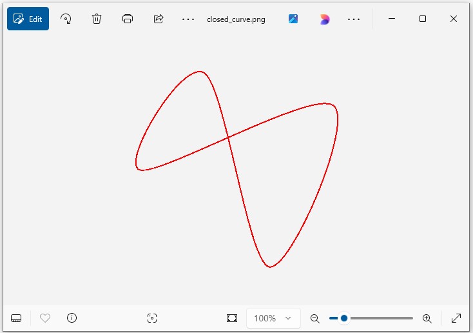Screen dimensions: 473x333
Task: Launch the Microsoft Designer icon
Action: pyautogui.click(x=325, y=19)
